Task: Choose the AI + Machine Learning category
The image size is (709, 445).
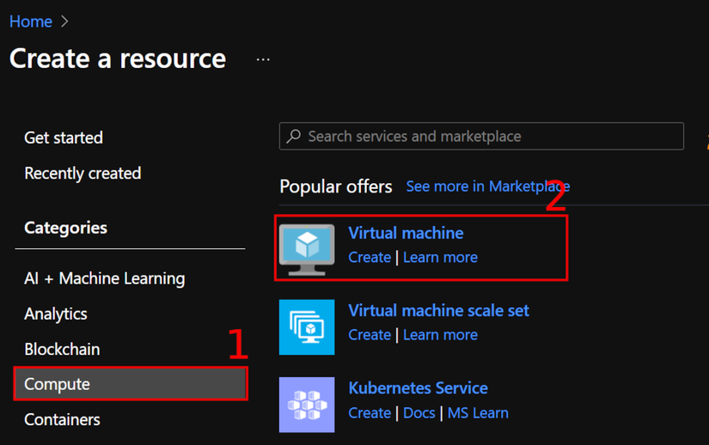Action: pos(105,278)
